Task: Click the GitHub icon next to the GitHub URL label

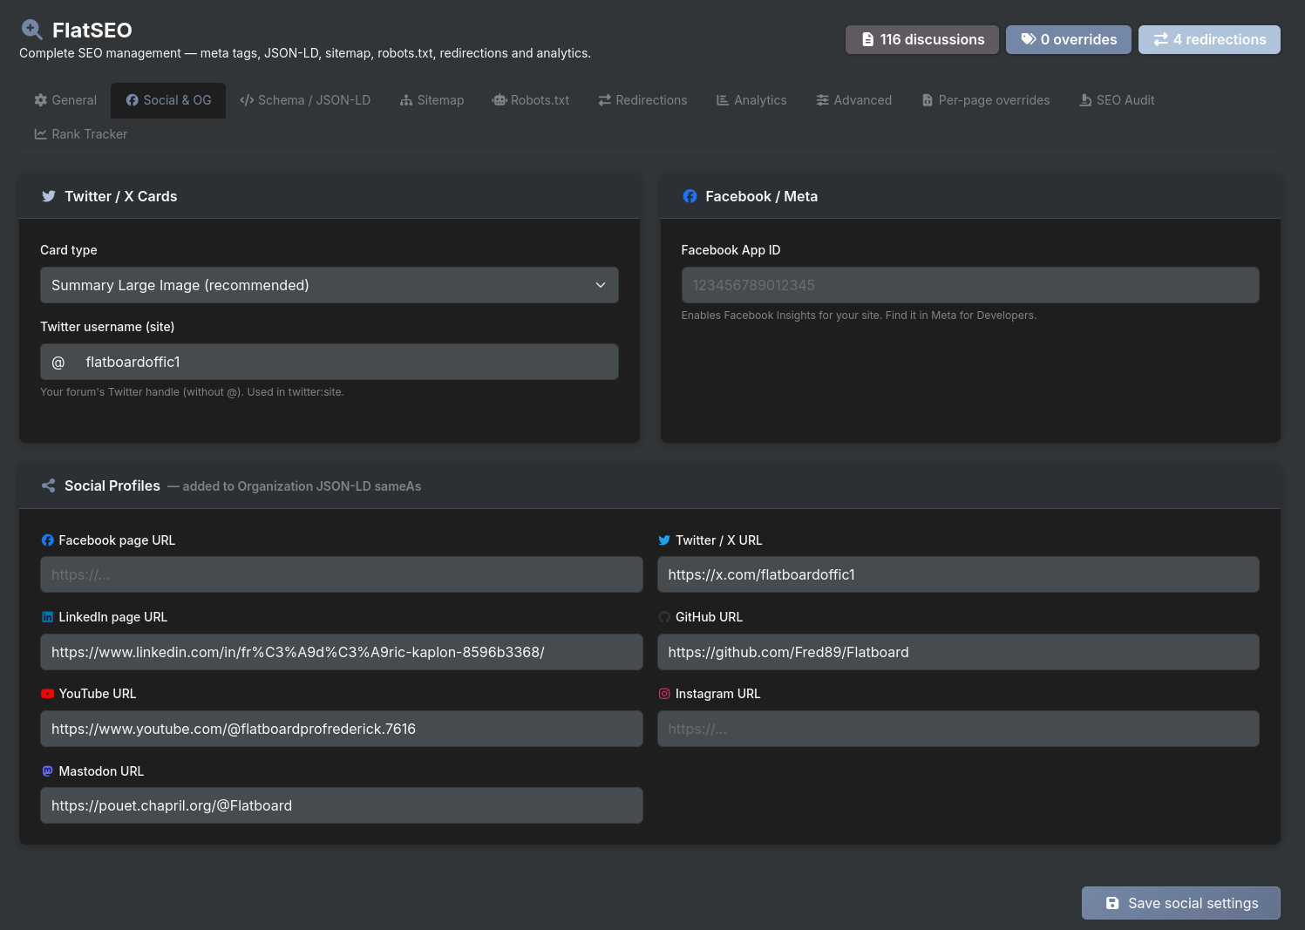Action: pyautogui.click(x=664, y=617)
